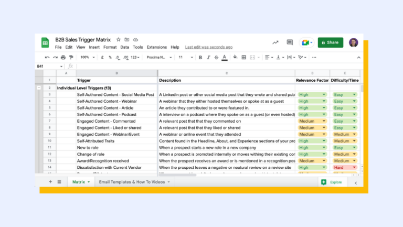Open the Proxima Nova font dropdown
403x227 pixels.
157,57
